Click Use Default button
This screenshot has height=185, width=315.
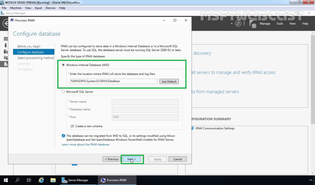(x=169, y=81)
